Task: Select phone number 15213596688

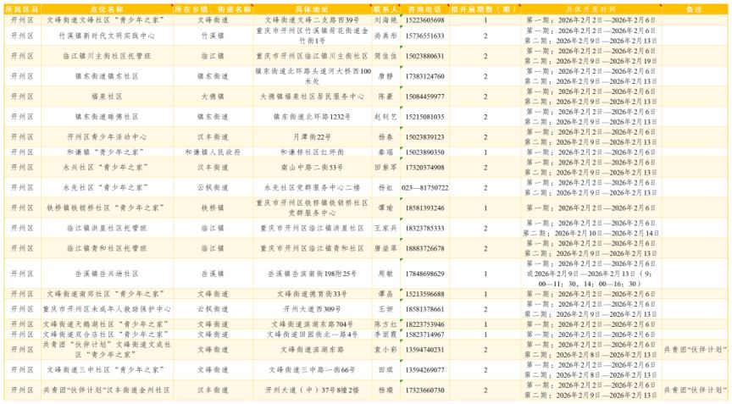Action: (424, 294)
